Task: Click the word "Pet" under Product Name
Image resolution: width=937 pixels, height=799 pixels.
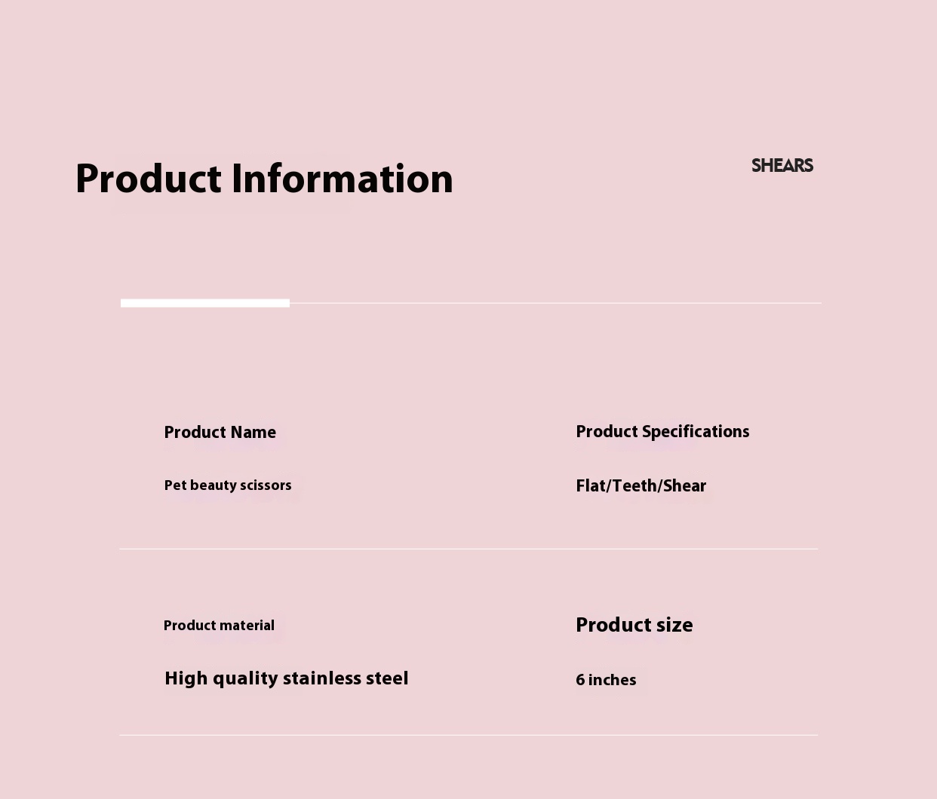Action: (175, 486)
